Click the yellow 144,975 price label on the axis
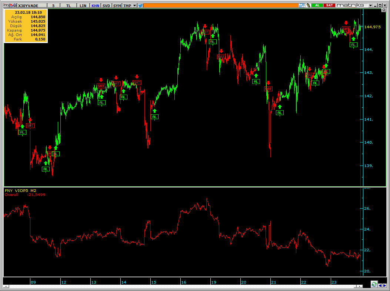 [372, 27]
